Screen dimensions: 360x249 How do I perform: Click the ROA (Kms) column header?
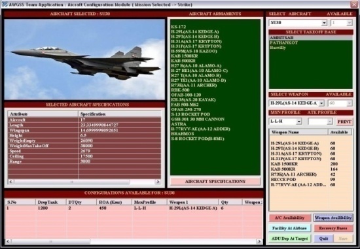pos(114,202)
